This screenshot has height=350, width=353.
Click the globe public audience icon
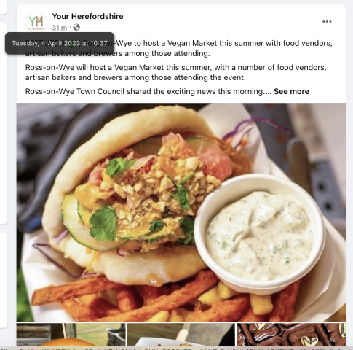[x=76, y=27]
